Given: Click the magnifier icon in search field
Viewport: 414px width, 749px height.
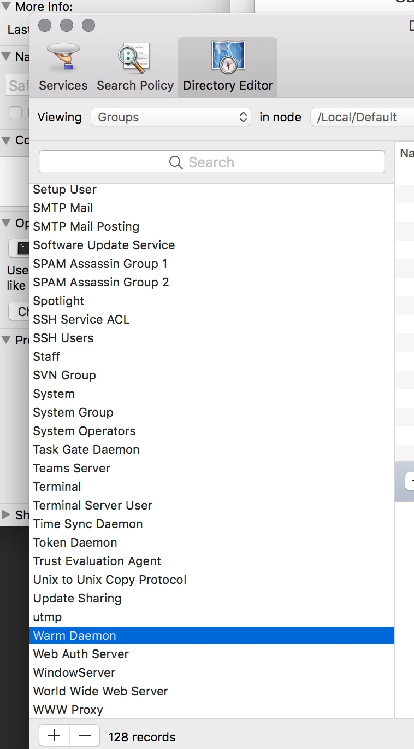Looking at the screenshot, I should click(x=176, y=162).
